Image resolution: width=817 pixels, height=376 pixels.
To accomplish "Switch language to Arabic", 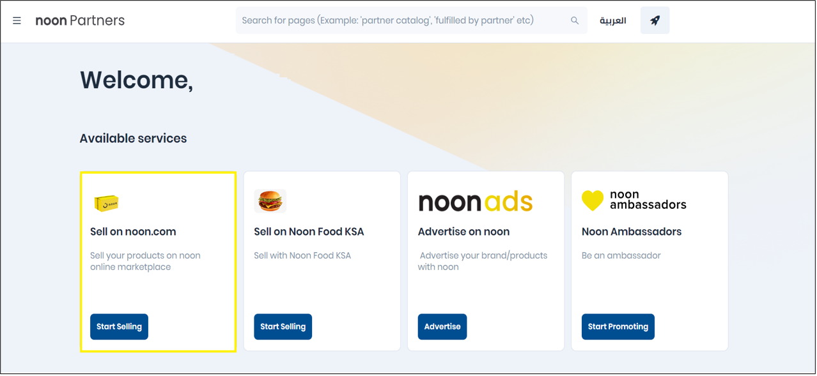I will [612, 20].
